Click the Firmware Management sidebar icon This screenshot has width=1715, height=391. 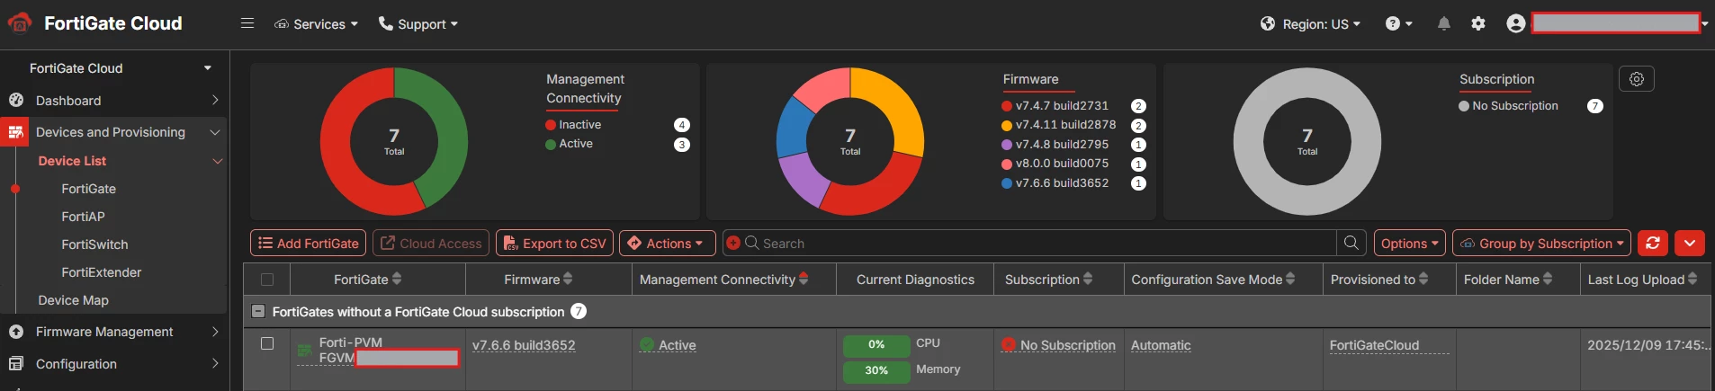tap(16, 332)
